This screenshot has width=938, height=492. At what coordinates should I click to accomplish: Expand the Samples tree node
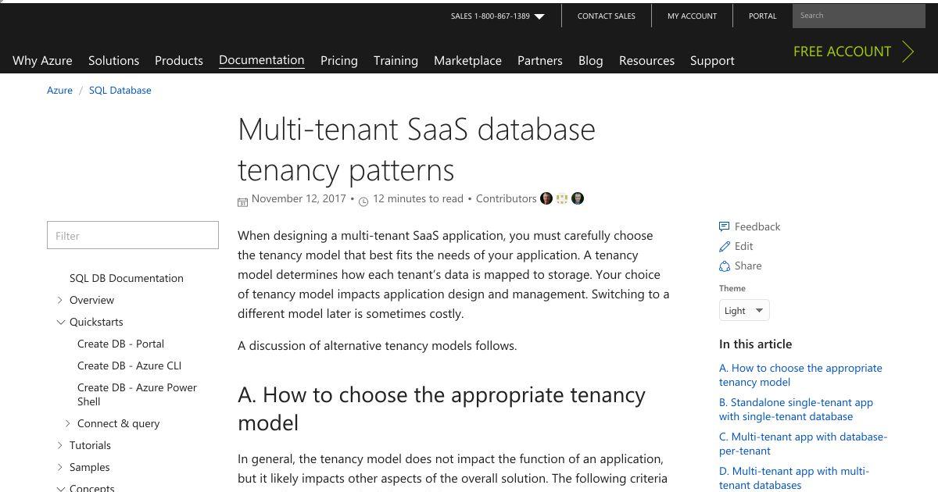click(x=60, y=467)
